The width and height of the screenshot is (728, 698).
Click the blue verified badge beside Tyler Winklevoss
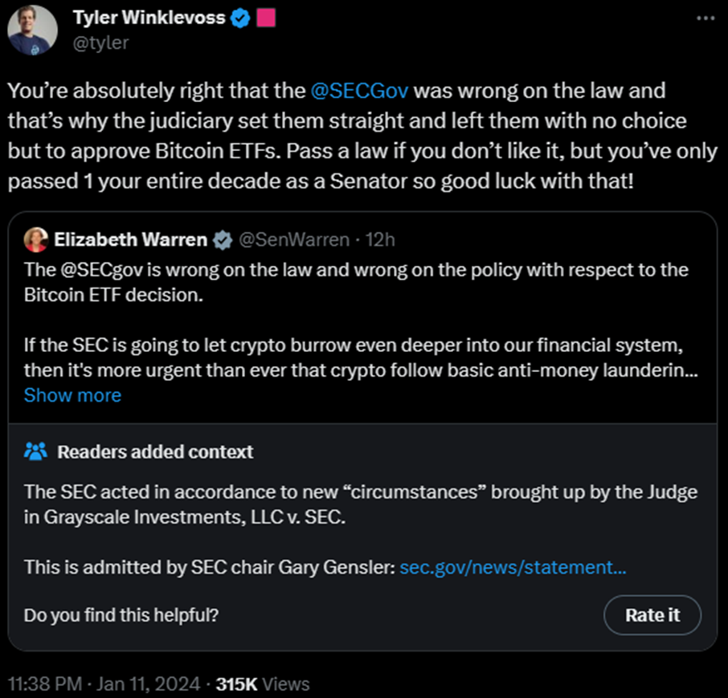pos(240,18)
